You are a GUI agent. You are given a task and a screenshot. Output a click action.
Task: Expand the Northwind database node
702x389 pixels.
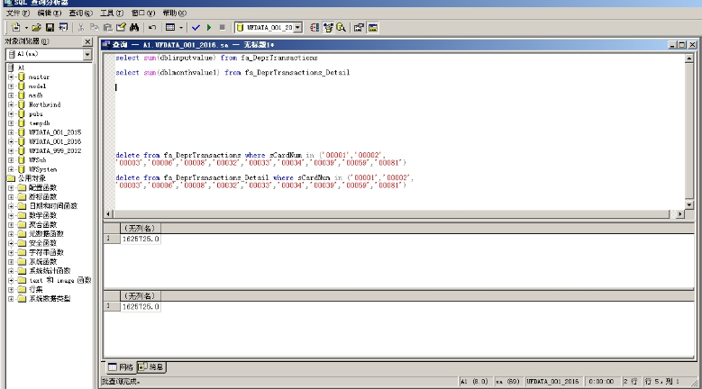tap(11, 104)
